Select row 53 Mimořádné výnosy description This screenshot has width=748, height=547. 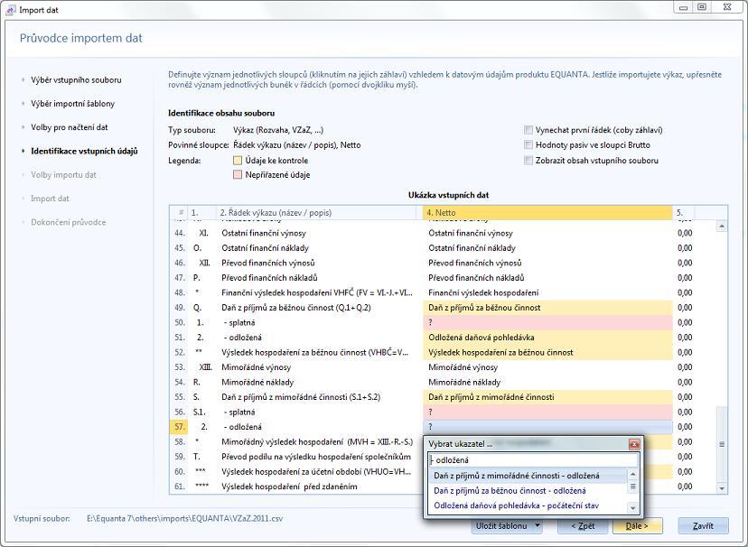pyautogui.click(x=257, y=367)
